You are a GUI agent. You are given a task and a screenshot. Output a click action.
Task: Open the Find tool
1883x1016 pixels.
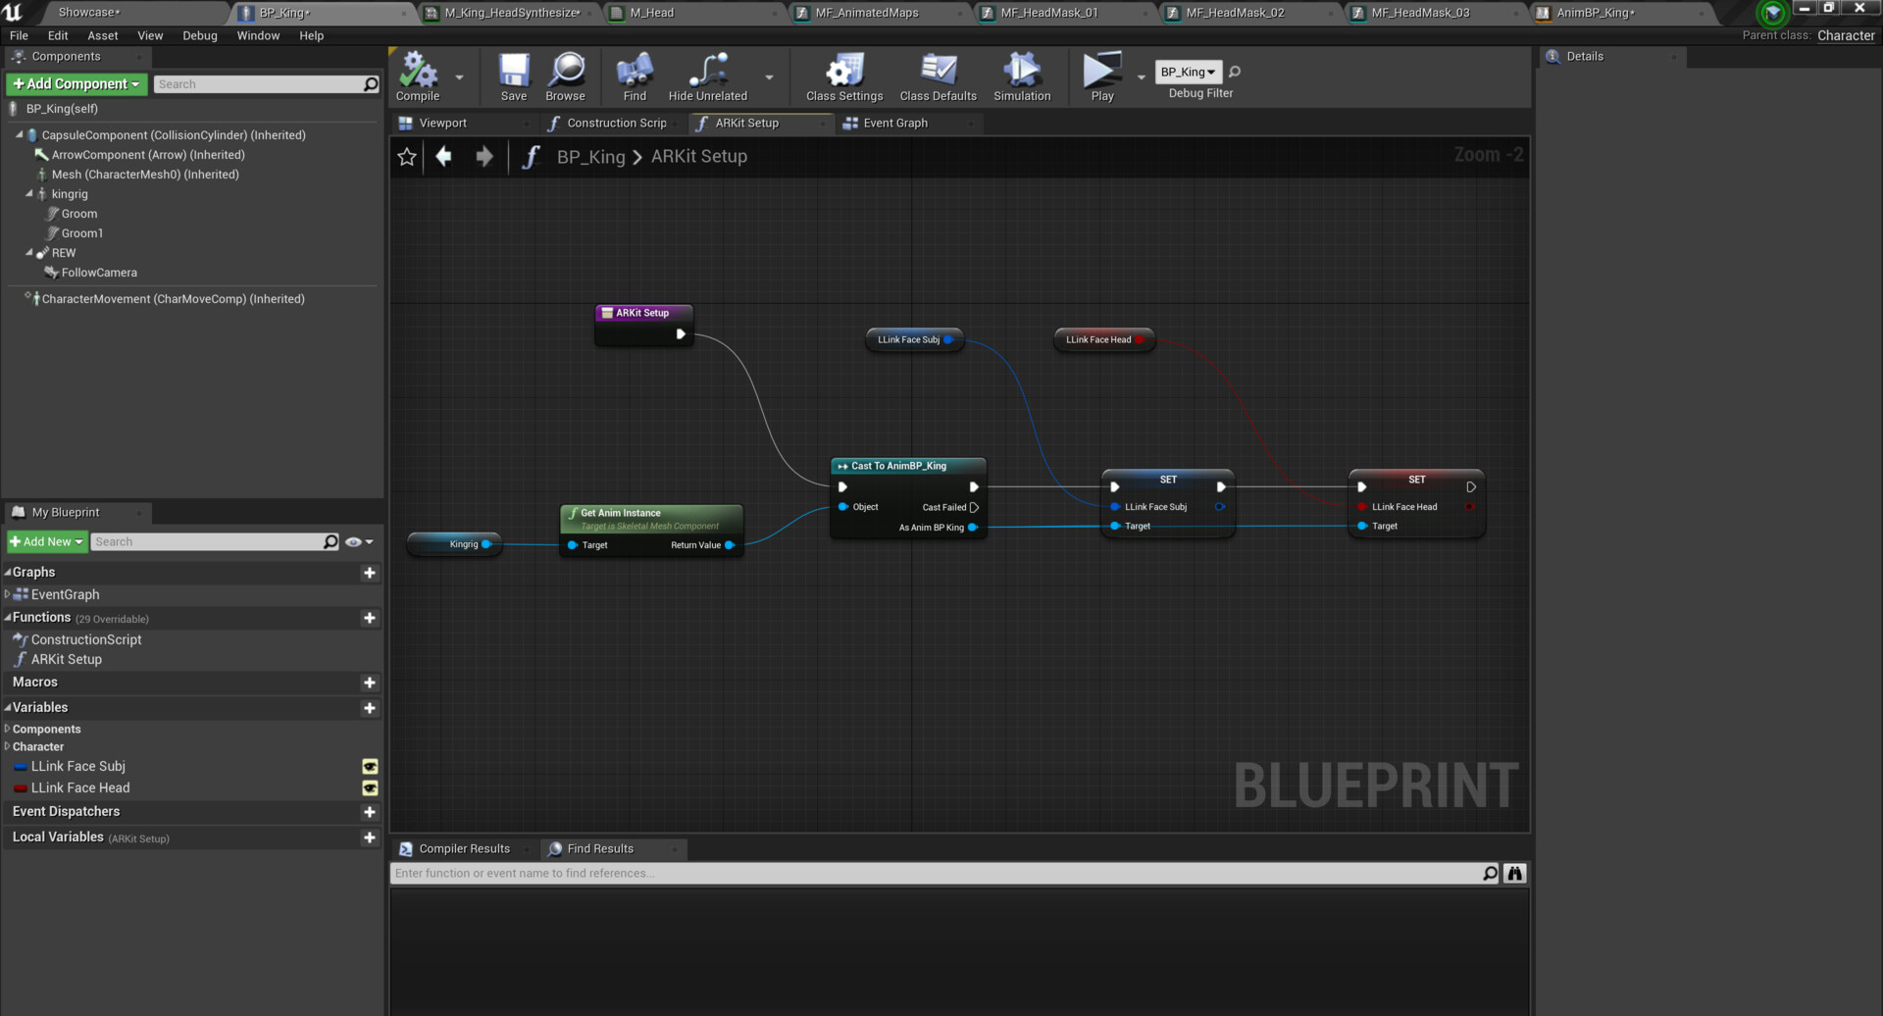pos(635,76)
